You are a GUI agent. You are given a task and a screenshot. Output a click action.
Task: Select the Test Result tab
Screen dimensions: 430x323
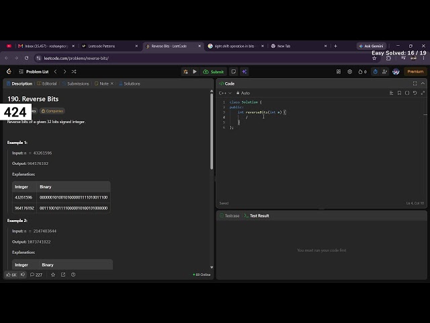pos(257,216)
